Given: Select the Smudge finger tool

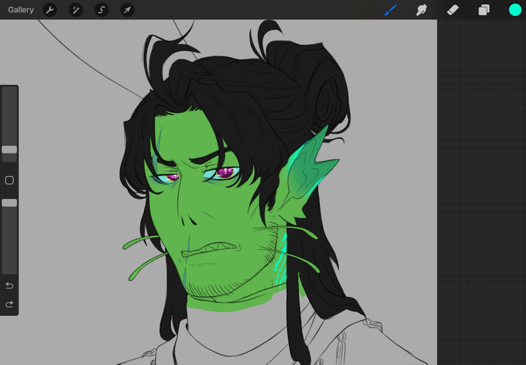Looking at the screenshot, I should [x=421, y=10].
